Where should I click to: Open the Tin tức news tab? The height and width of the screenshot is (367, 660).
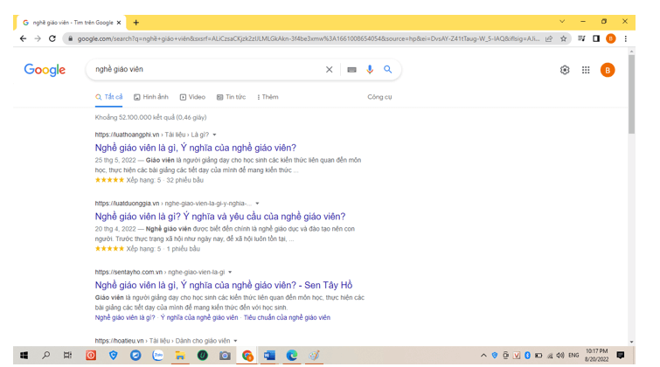coord(232,97)
